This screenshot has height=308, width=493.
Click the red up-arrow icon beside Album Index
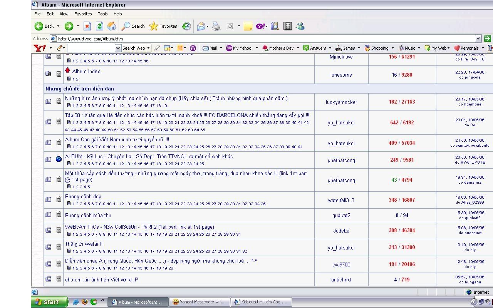pos(67,70)
